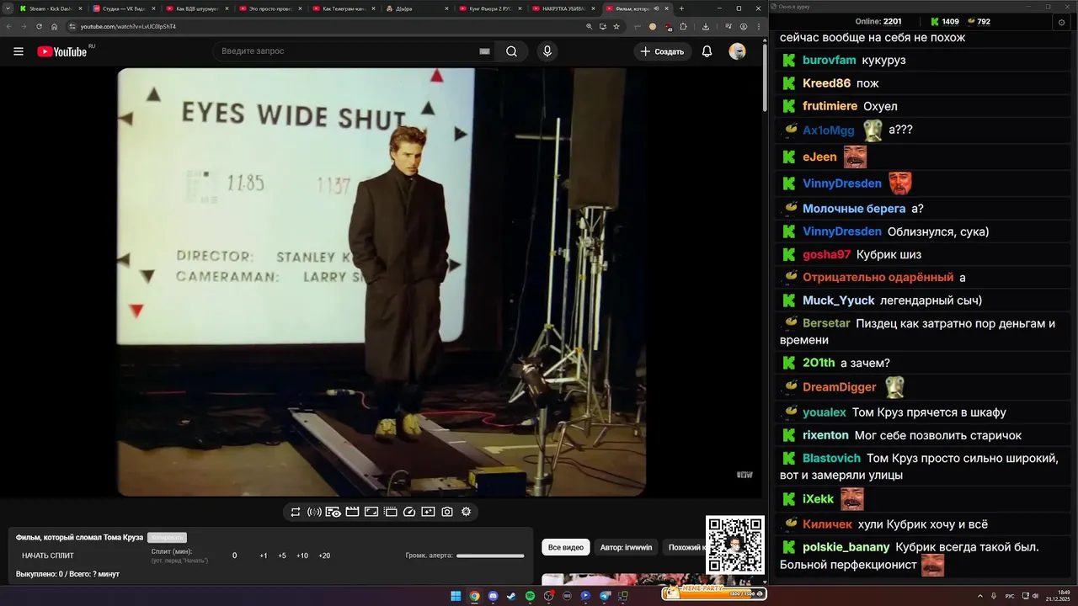The width and height of the screenshot is (1078, 606).
Task: Open media control in Chrome toolbar
Action: coord(730,26)
